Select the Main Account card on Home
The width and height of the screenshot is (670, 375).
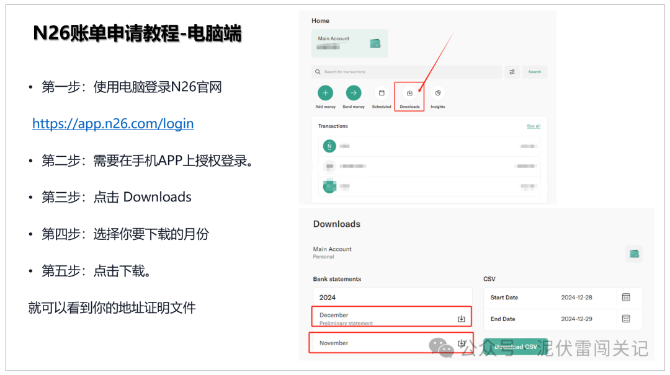tap(349, 43)
